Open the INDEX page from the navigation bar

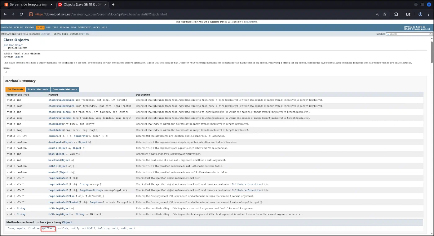[x=96, y=28]
